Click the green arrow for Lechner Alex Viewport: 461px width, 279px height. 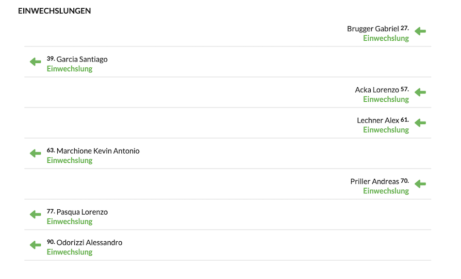tap(420, 123)
